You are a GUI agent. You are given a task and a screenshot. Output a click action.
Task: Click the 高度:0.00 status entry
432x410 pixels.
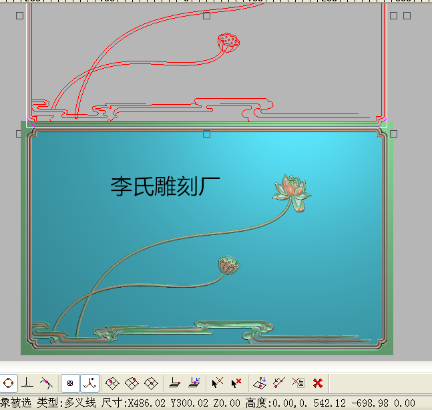coord(276,403)
